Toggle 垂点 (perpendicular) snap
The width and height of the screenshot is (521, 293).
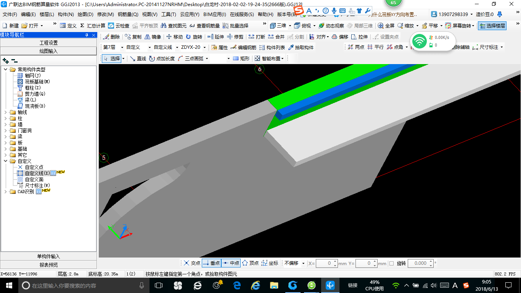click(211, 263)
